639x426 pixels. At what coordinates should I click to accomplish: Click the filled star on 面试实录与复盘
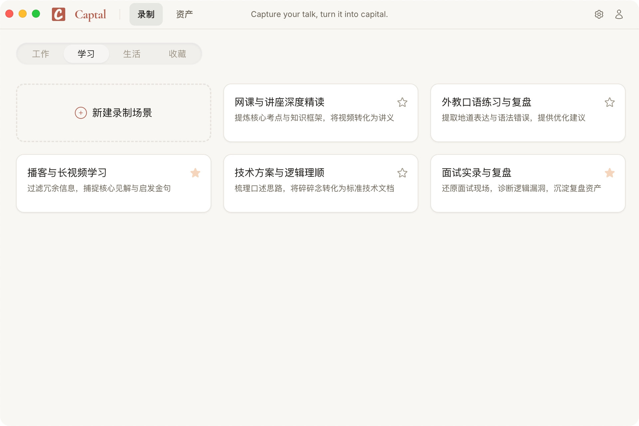tap(610, 173)
